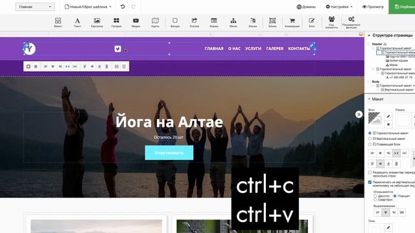Set vertical top alignment in Макет panel
This screenshot has width=415, height=233.
pos(372,164)
